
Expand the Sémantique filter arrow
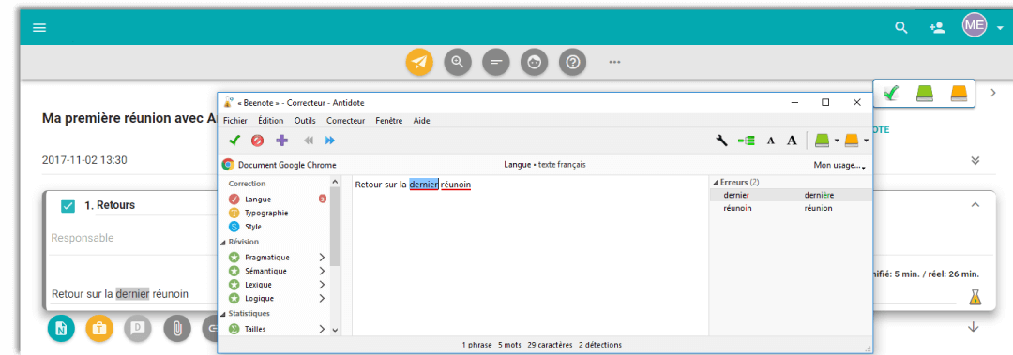click(x=322, y=271)
